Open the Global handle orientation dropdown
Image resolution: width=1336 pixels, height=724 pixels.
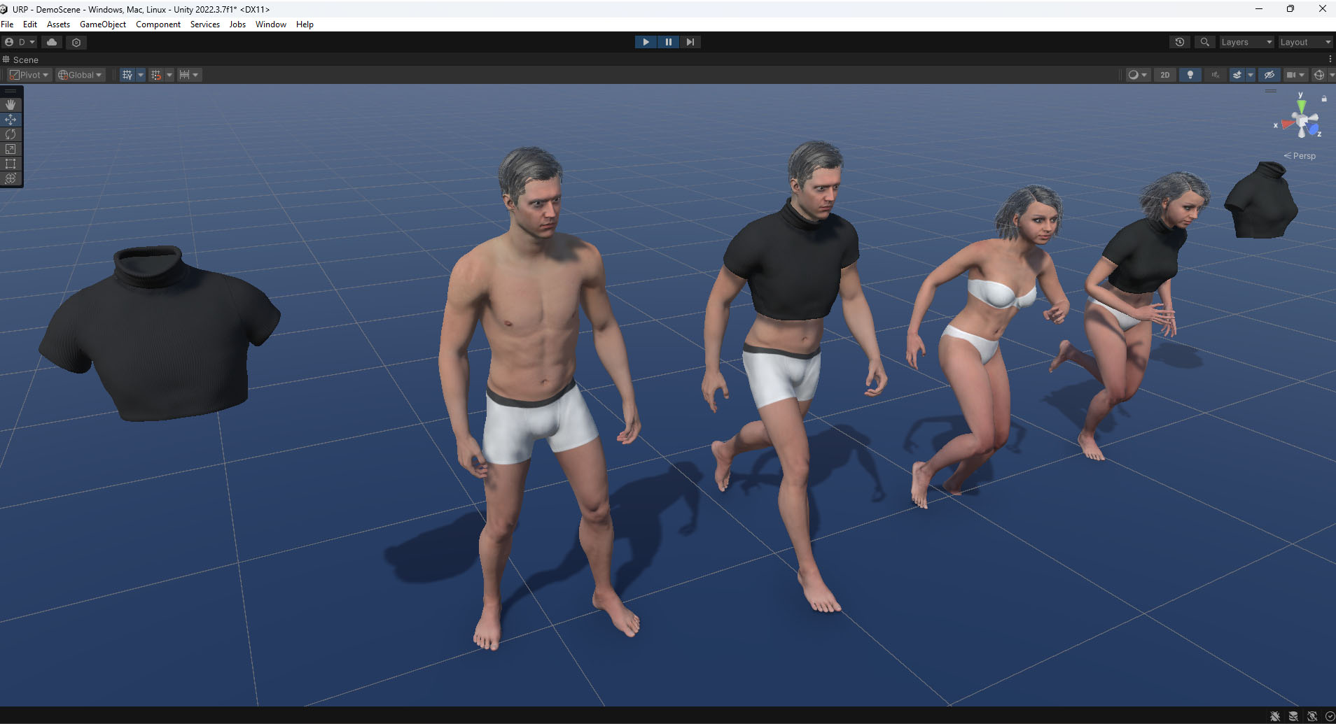tap(79, 74)
